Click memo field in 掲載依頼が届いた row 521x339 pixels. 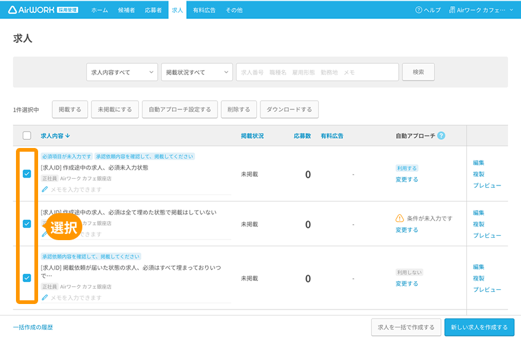136,298
